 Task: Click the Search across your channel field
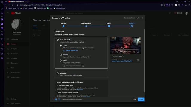click(98, 13)
